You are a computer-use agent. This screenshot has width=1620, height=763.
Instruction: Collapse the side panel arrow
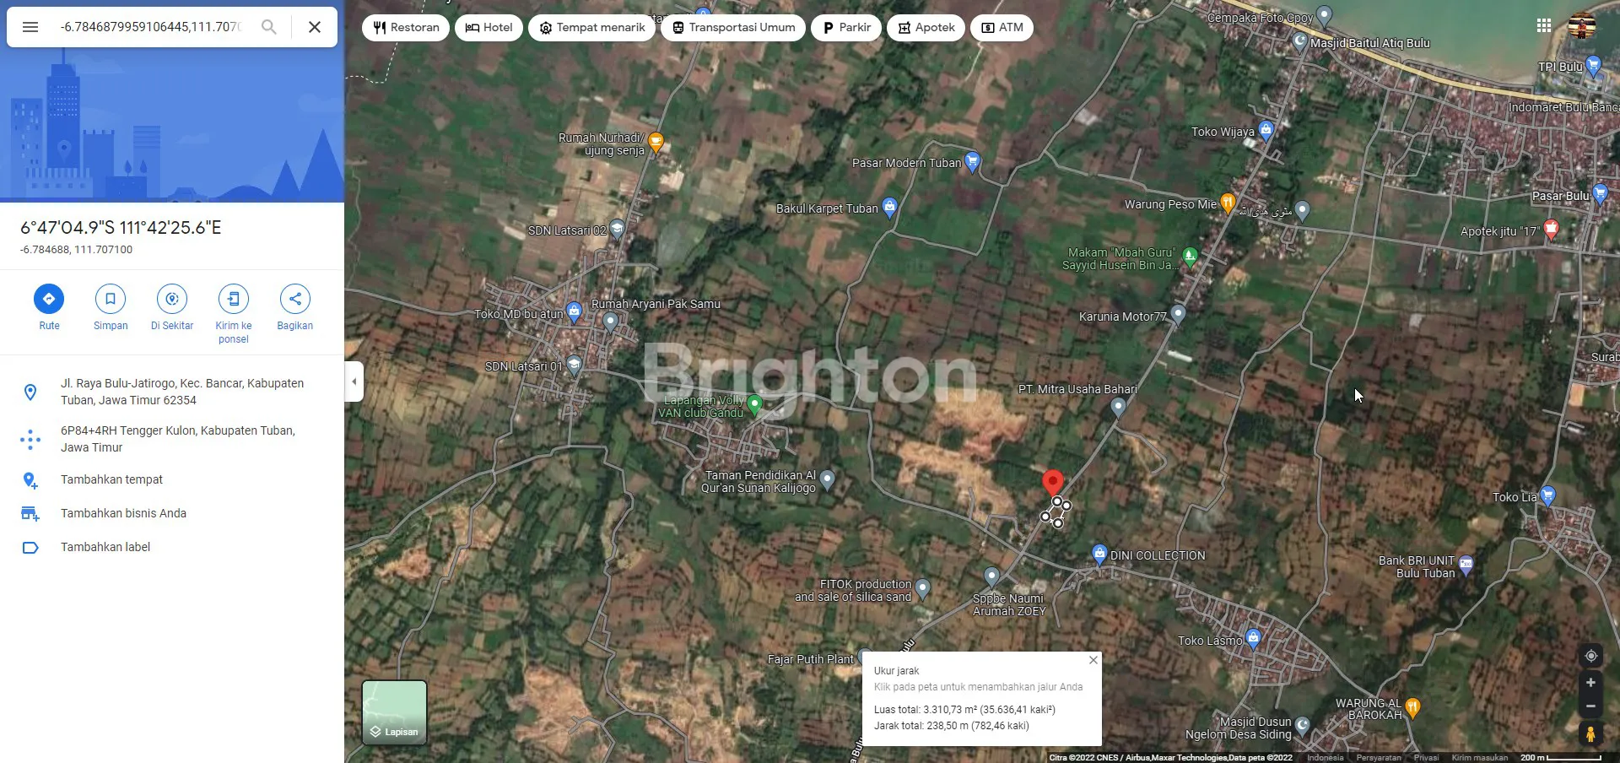354,381
